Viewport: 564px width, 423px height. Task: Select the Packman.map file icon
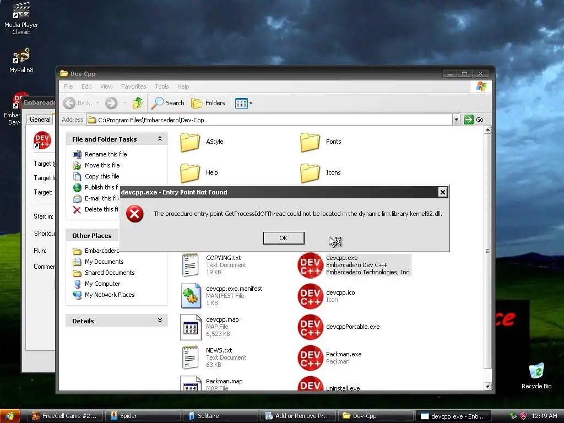(191, 383)
